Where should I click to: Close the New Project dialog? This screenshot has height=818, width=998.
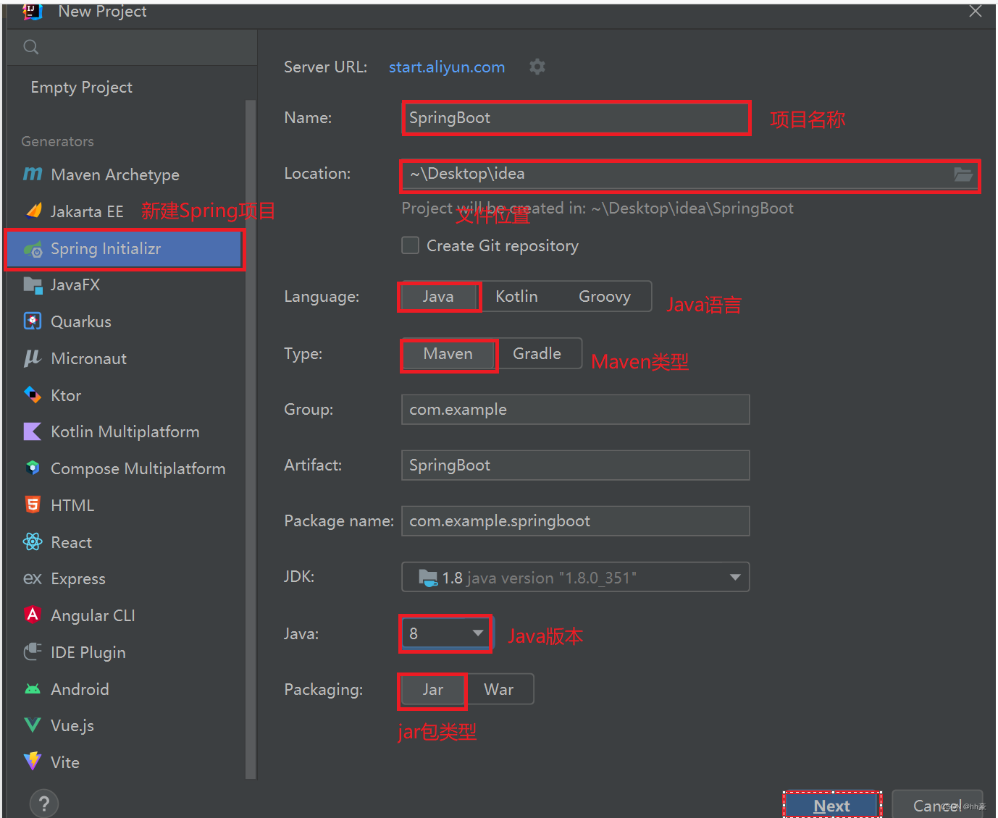[976, 12]
